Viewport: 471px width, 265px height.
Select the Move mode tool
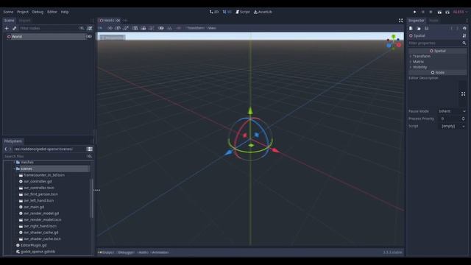click(110, 28)
